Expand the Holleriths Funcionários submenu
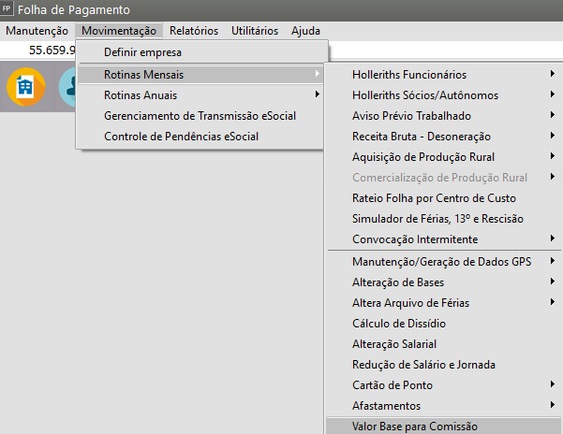563x434 pixels. [x=422, y=74]
